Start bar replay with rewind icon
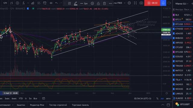 [51, 3]
